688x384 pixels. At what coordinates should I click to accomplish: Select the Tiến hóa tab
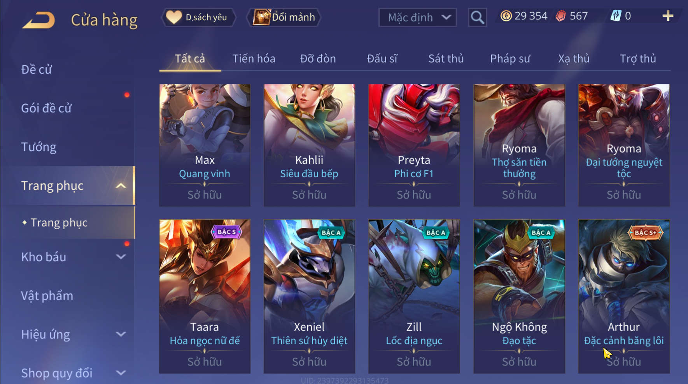click(x=254, y=59)
